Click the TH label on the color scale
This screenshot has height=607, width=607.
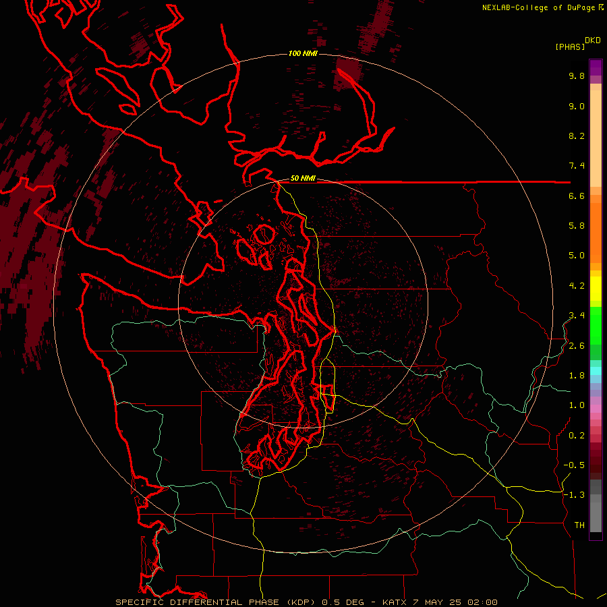[579, 525]
